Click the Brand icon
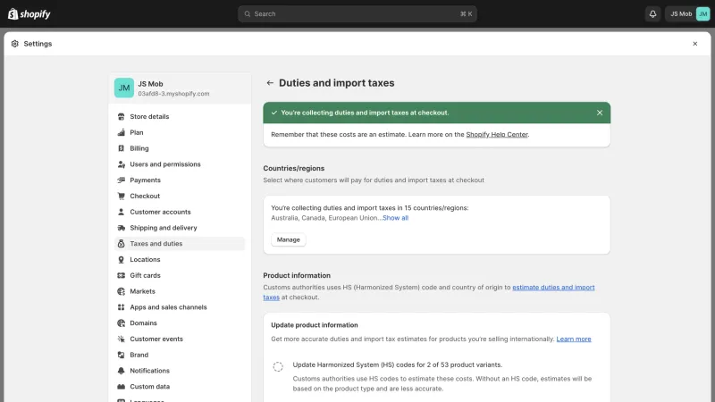 [x=121, y=355]
